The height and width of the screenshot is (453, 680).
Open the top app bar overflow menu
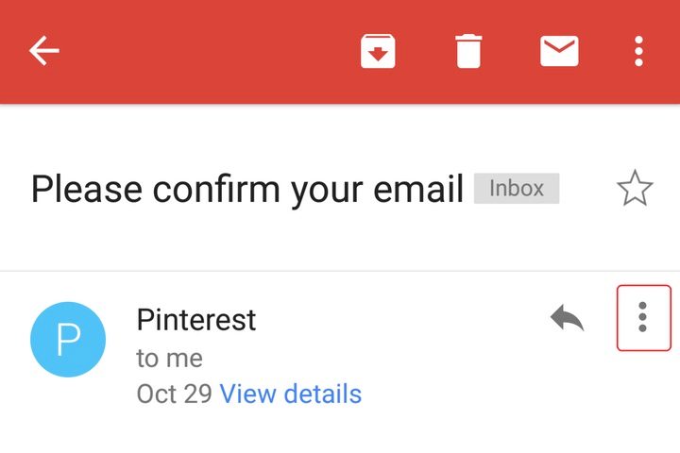pos(639,51)
